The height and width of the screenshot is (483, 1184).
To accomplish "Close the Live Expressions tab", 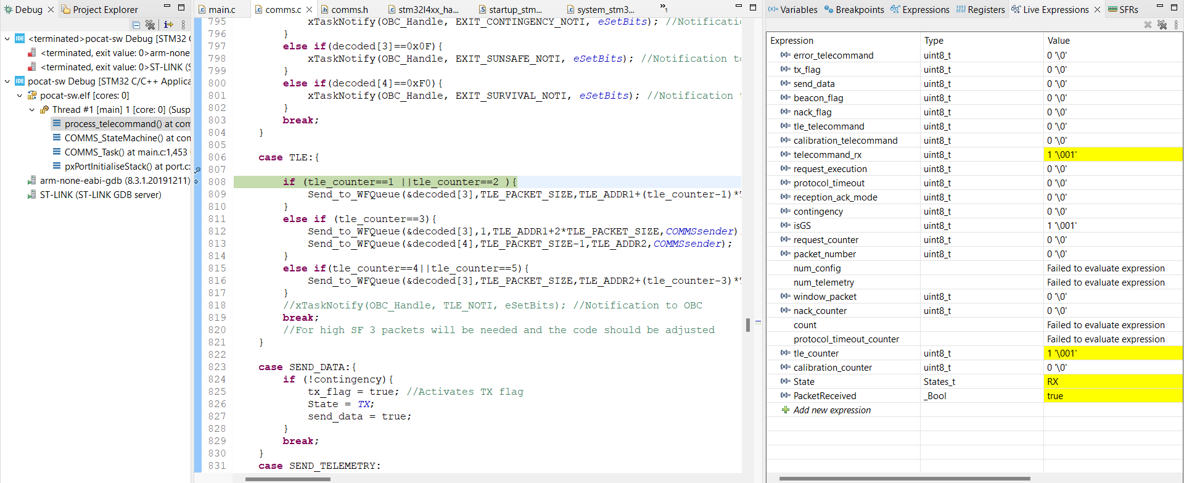I will [1097, 9].
